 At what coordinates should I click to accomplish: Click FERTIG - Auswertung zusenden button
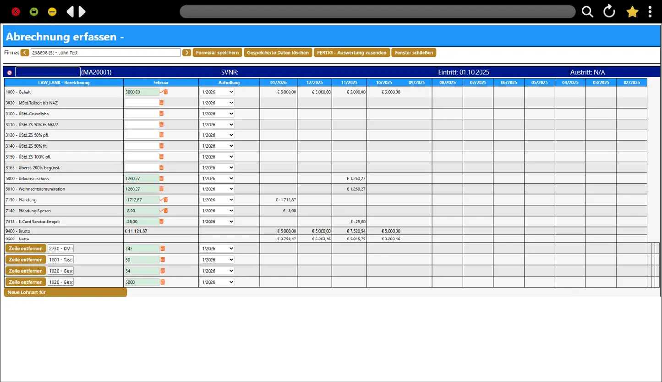(352, 53)
